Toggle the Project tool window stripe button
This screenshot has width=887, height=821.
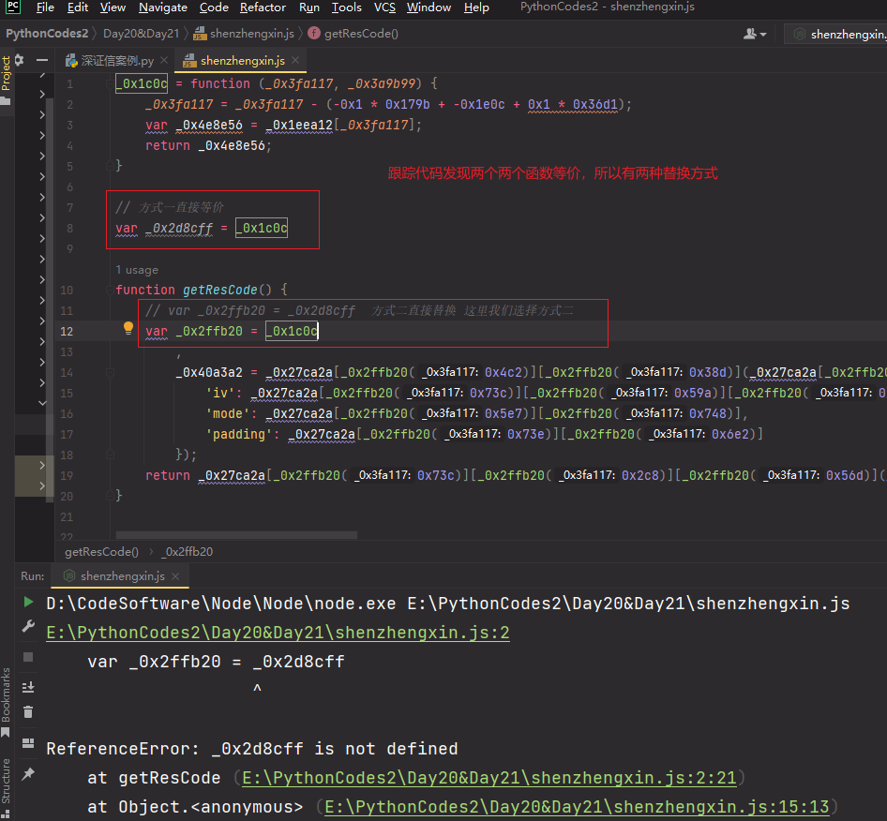click(7, 81)
